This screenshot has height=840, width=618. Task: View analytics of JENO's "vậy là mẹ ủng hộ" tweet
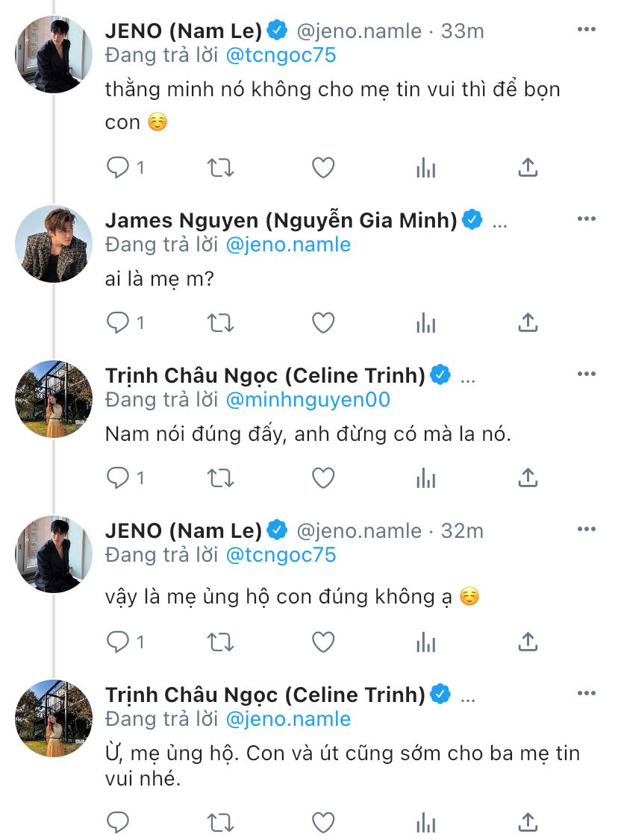point(425,642)
